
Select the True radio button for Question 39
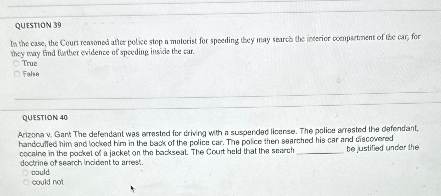(x=17, y=63)
